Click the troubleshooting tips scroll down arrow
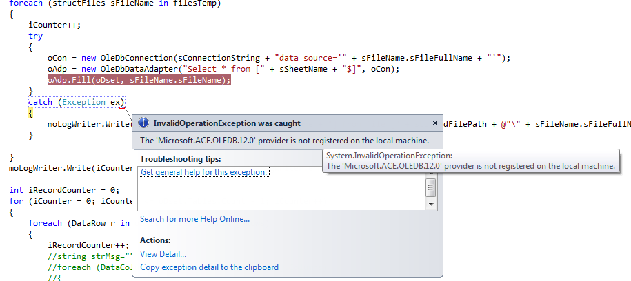 pos(431,205)
